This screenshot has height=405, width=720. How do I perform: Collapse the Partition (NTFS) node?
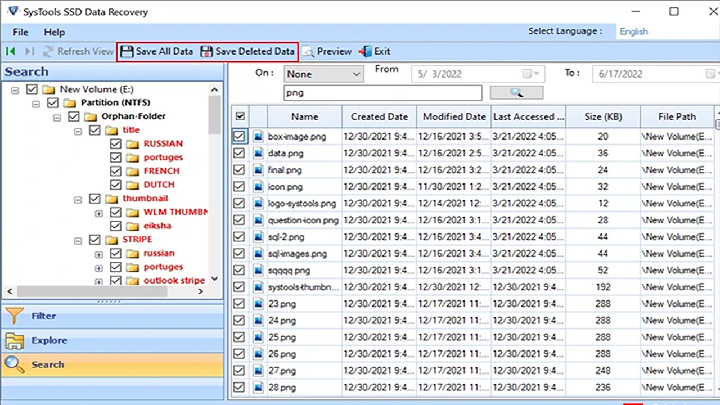[x=36, y=103]
